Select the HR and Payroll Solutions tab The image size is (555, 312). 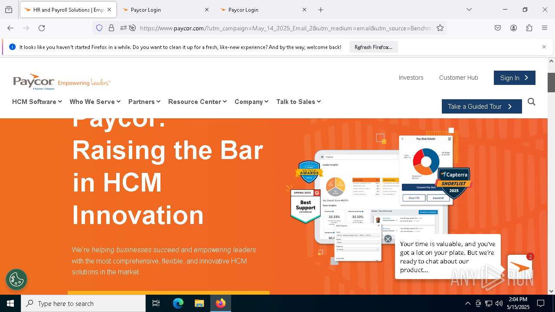(x=67, y=10)
